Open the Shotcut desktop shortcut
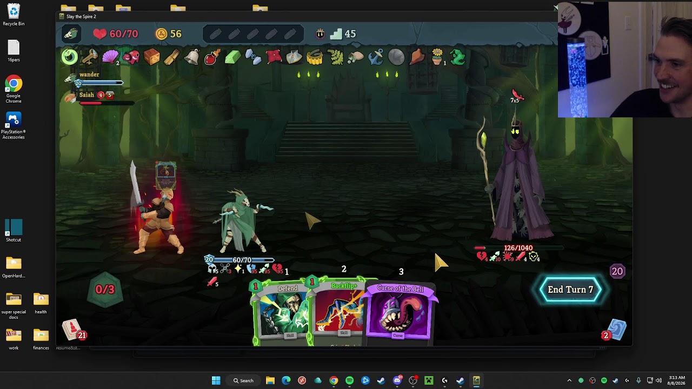 [x=14, y=231]
